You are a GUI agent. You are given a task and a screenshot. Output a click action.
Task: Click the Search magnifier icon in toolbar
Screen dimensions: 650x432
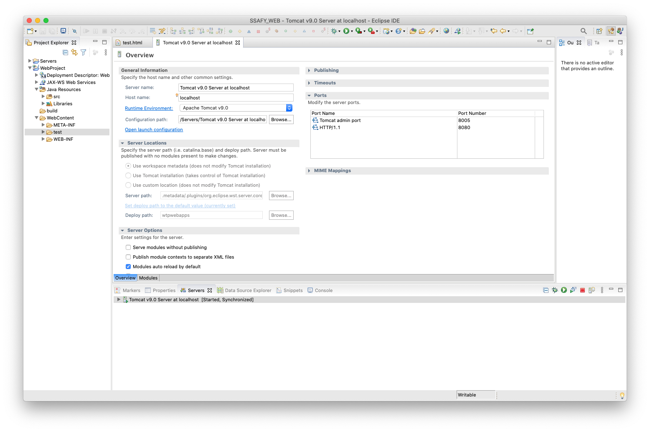tap(584, 31)
